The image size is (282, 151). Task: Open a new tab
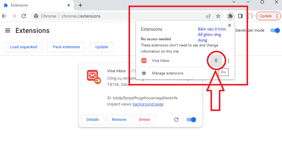[80, 6]
